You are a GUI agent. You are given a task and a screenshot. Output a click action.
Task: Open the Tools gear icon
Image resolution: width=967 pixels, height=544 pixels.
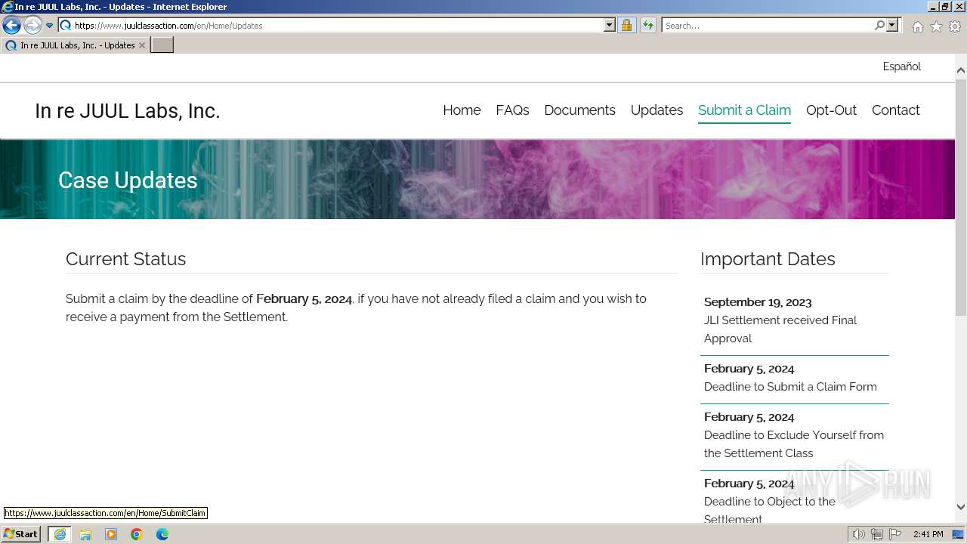955,26
